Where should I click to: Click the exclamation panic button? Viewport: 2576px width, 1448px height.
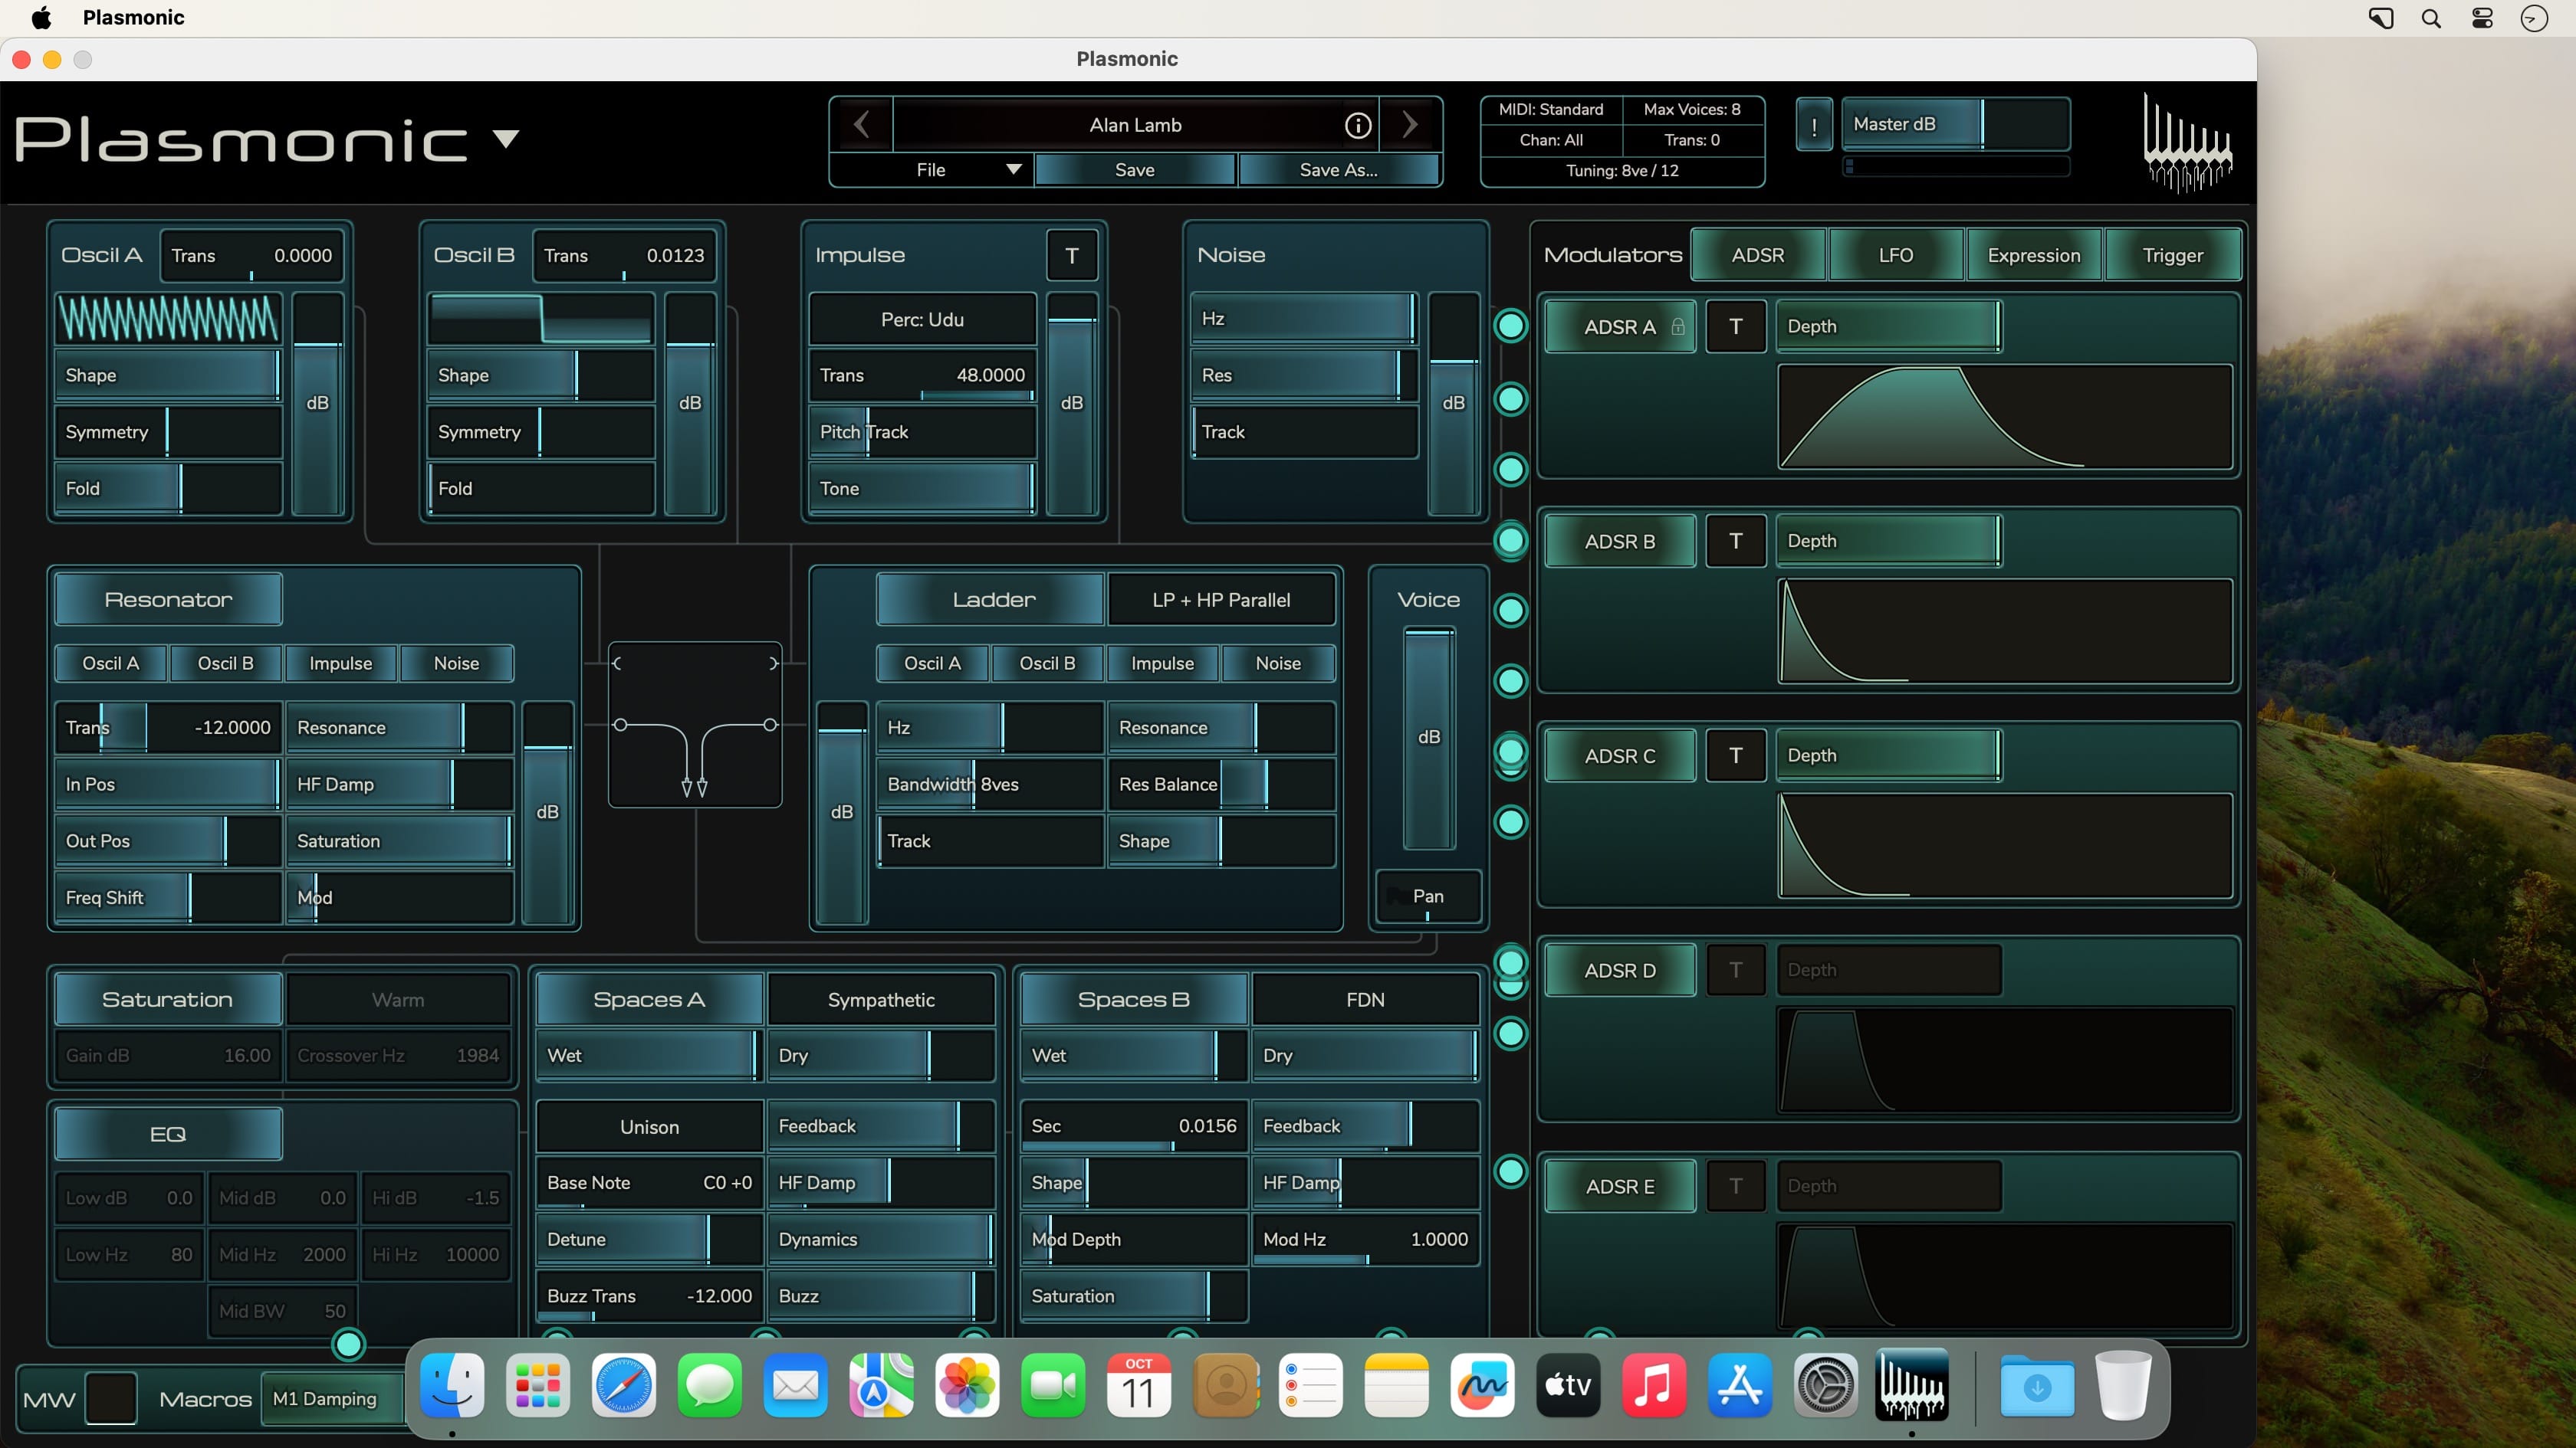click(1813, 125)
